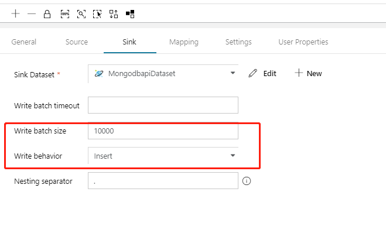
Task: Open the Write behavior dropdown
Action: click(x=163, y=156)
